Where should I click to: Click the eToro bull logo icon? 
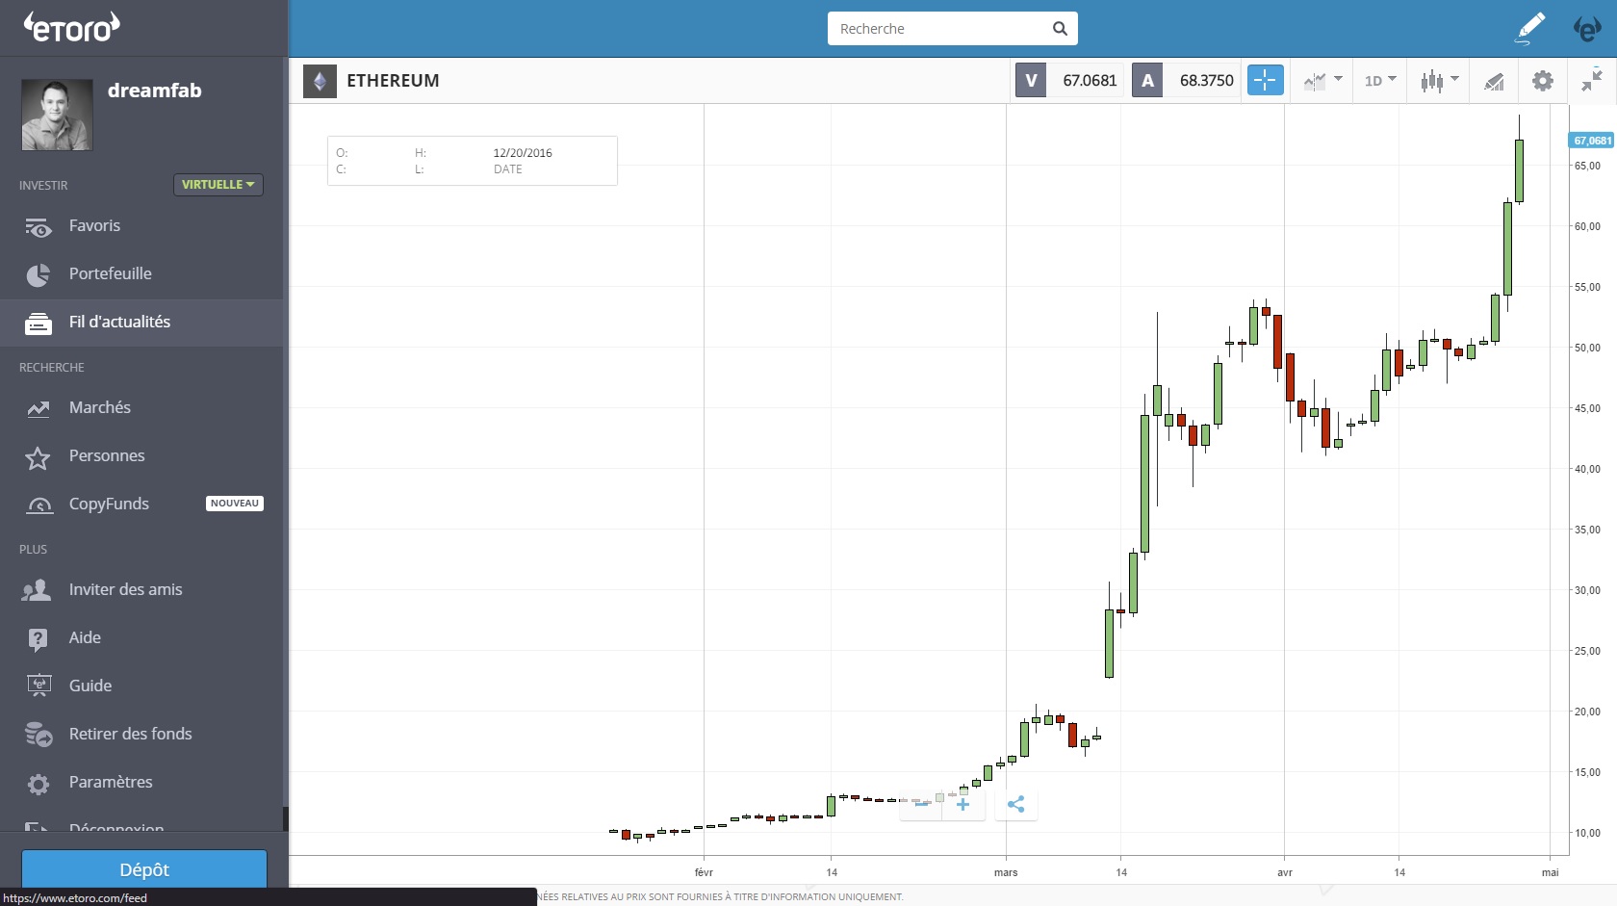pos(1587,29)
